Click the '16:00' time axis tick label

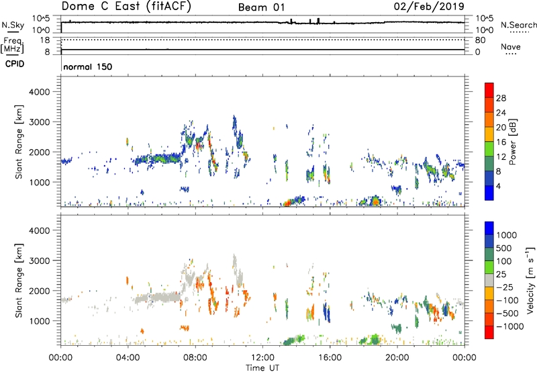(x=330, y=358)
